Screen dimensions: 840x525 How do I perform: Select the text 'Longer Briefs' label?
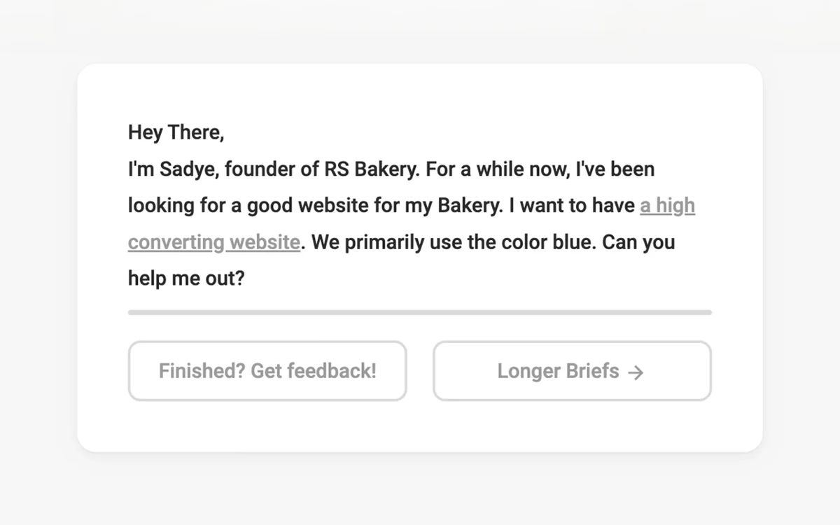tap(556, 371)
